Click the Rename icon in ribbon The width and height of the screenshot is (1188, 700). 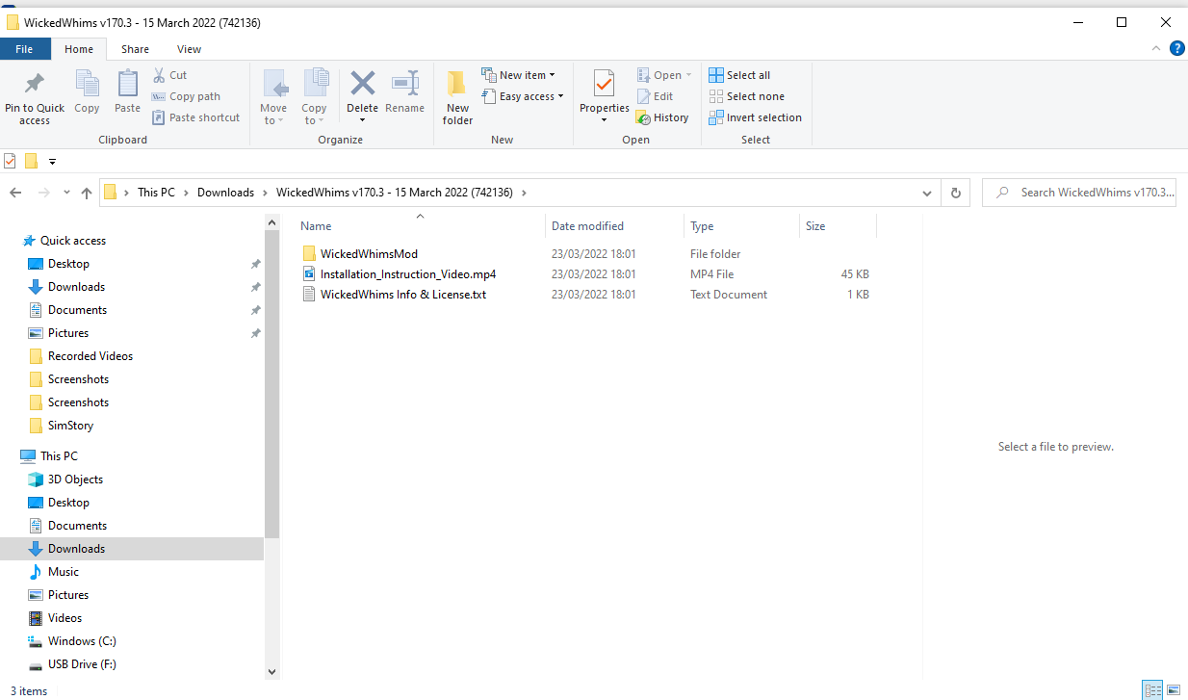coord(404,85)
